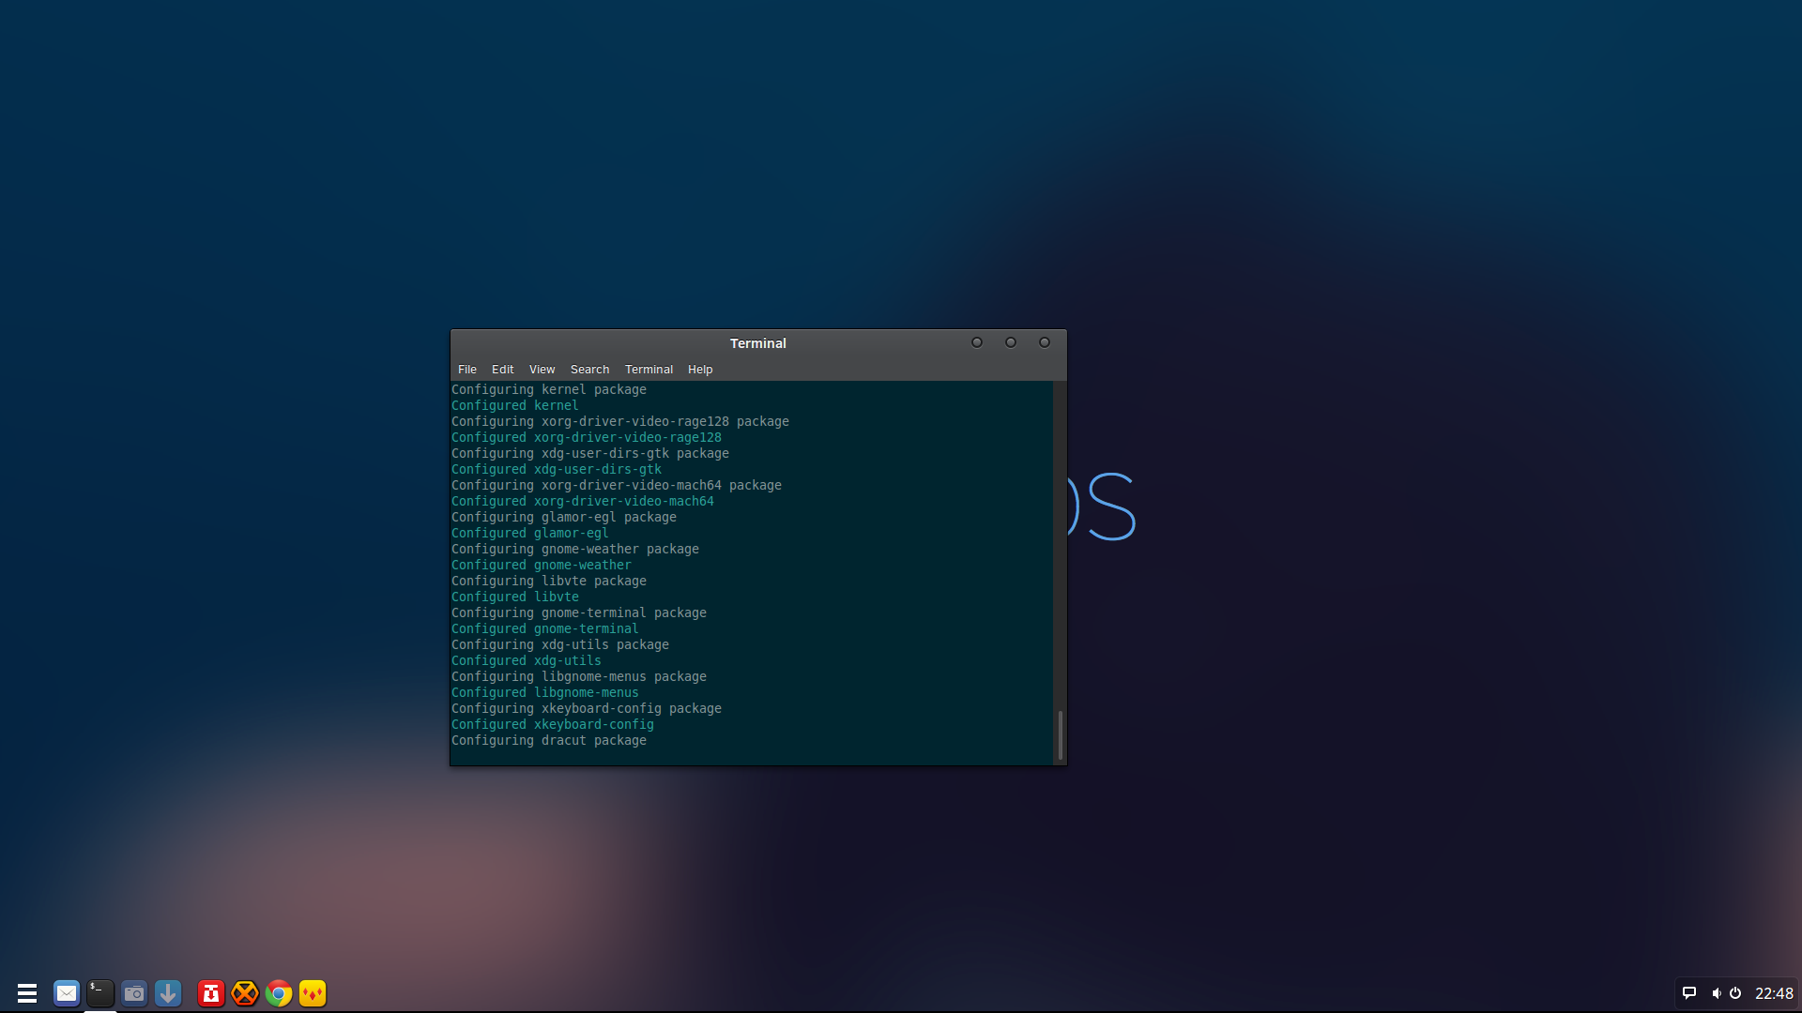Click the volume speaker icon in tray
This screenshot has width=1802, height=1013.
tap(1716, 993)
